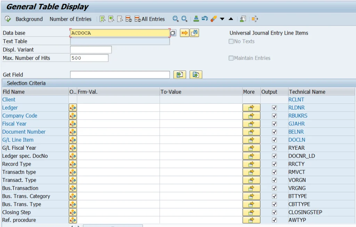This screenshot has height=227, width=356.
Task: Click second icon button next to Get Field
Action: tap(196, 75)
